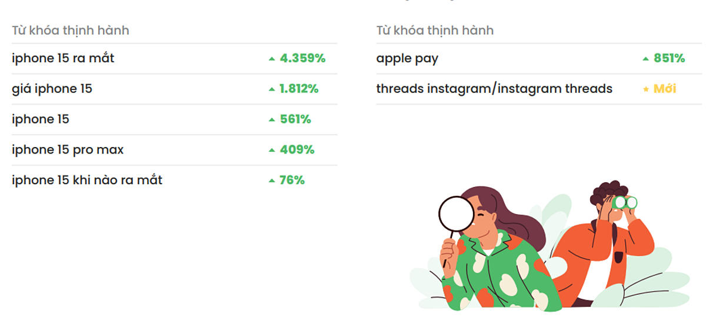
Task: Click the green arrow beside 4.359%
Action: click(x=272, y=59)
